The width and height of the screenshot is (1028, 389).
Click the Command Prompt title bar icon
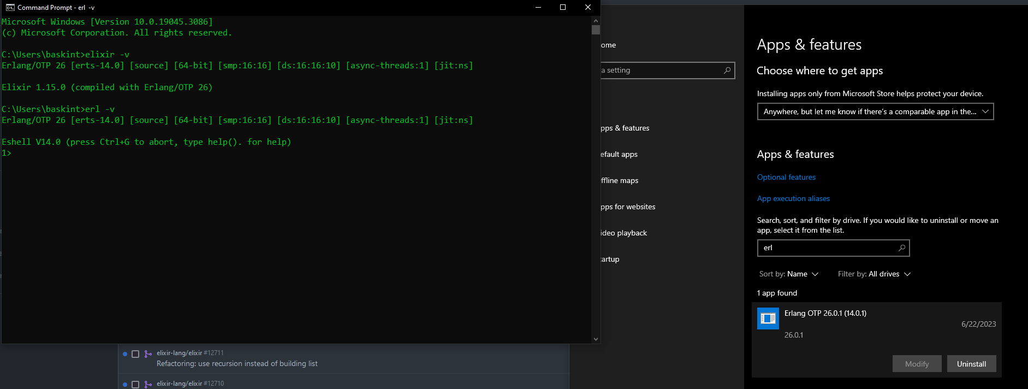(10, 8)
